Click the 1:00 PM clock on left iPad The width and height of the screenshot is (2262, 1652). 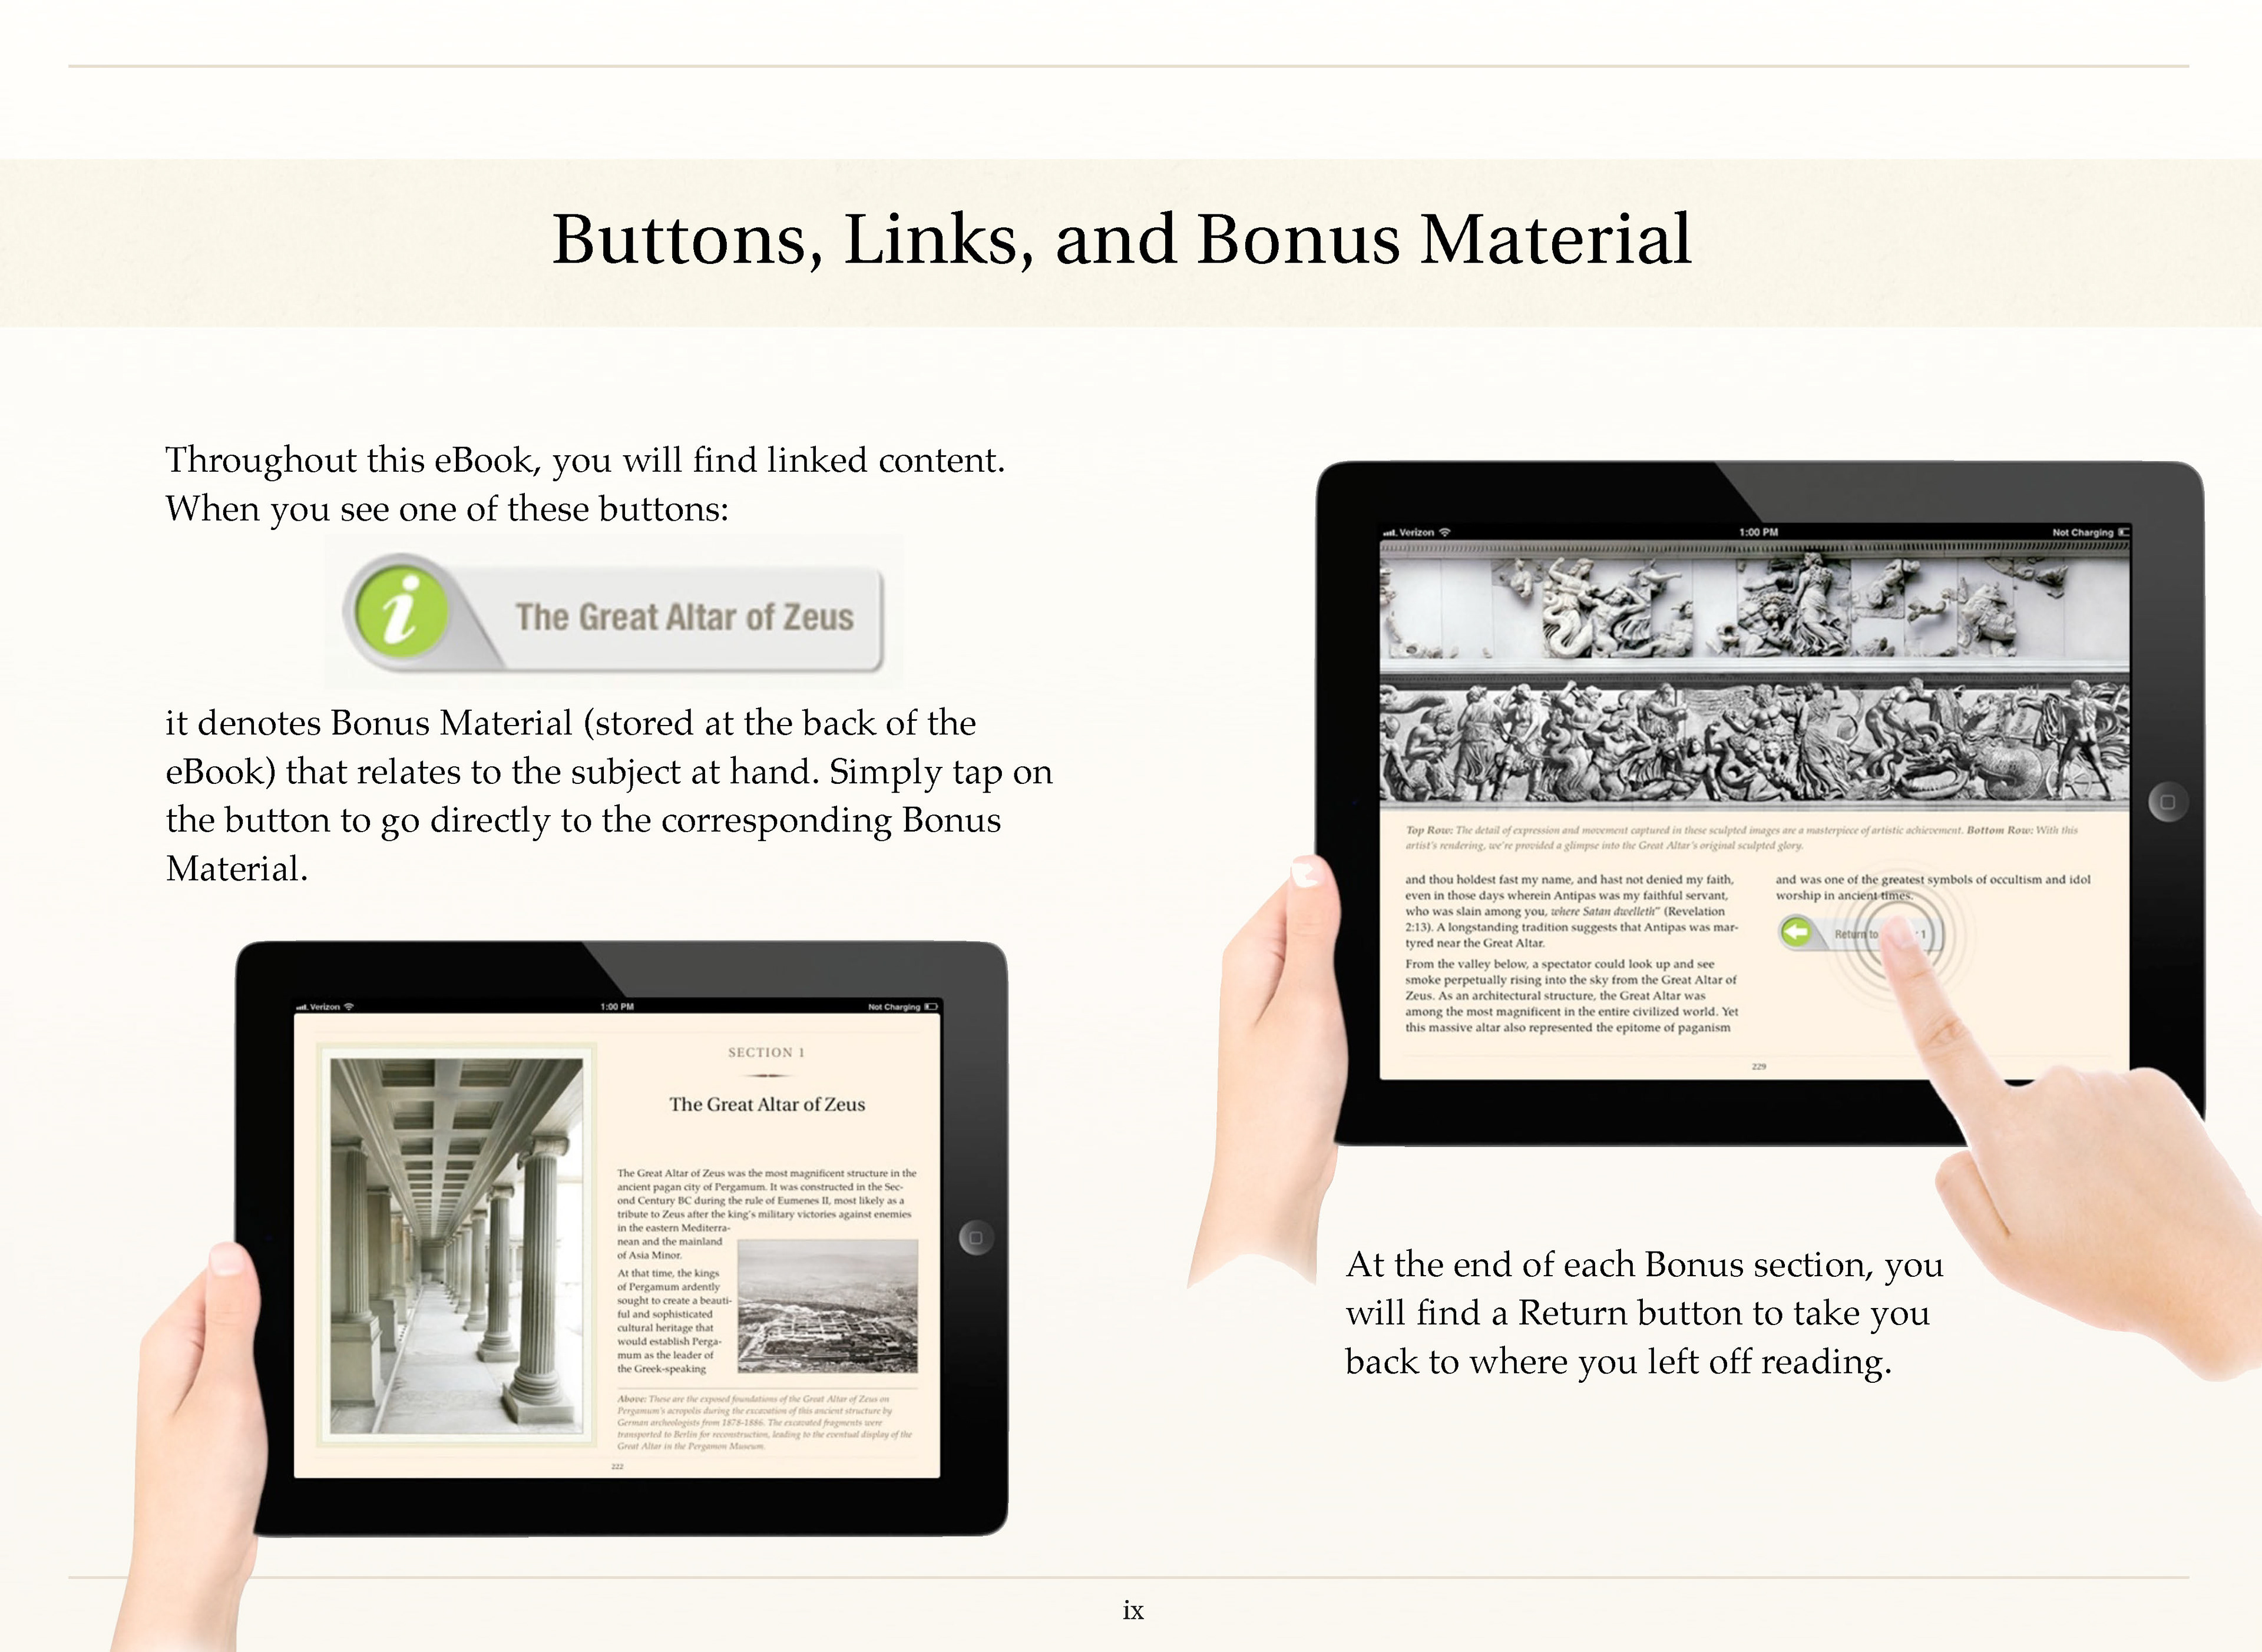pos(617,1007)
